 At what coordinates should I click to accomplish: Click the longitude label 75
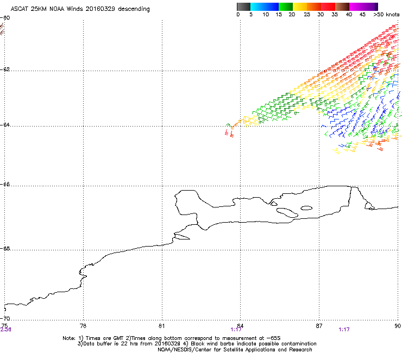coord(4,326)
